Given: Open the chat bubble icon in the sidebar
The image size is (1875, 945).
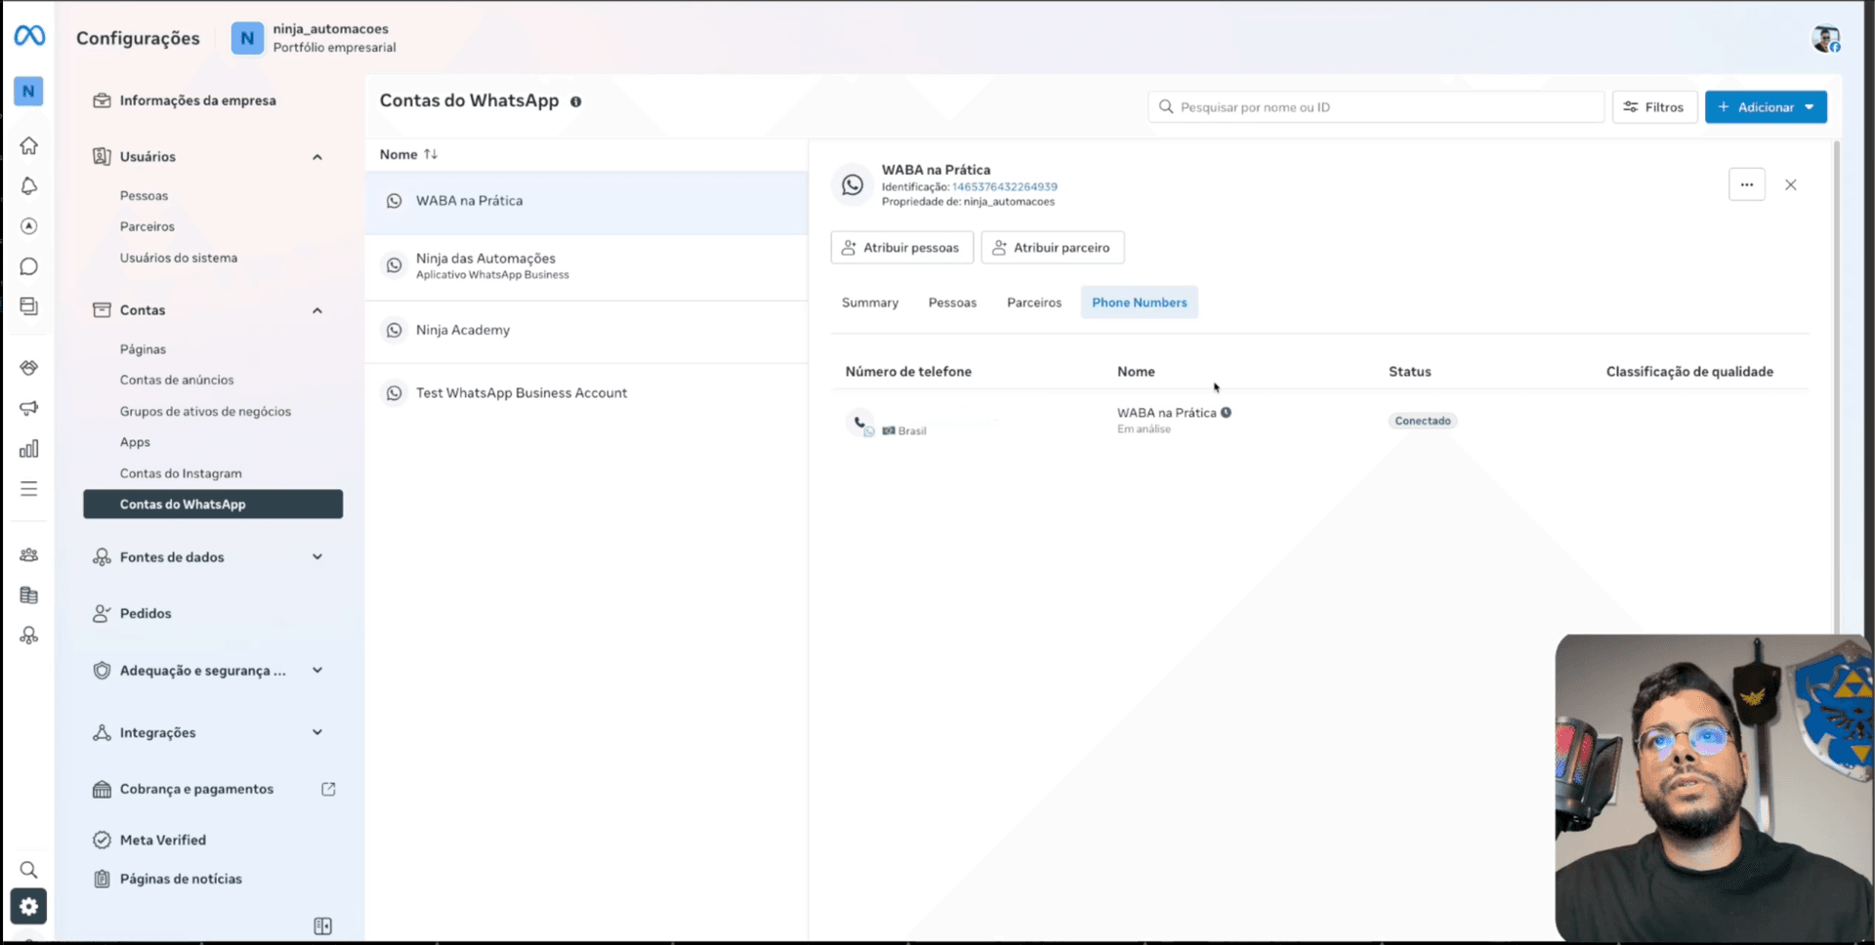Looking at the screenshot, I should tap(29, 266).
